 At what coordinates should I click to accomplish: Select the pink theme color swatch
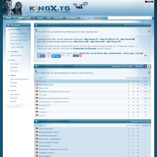pyautogui.click(x=149, y=2)
